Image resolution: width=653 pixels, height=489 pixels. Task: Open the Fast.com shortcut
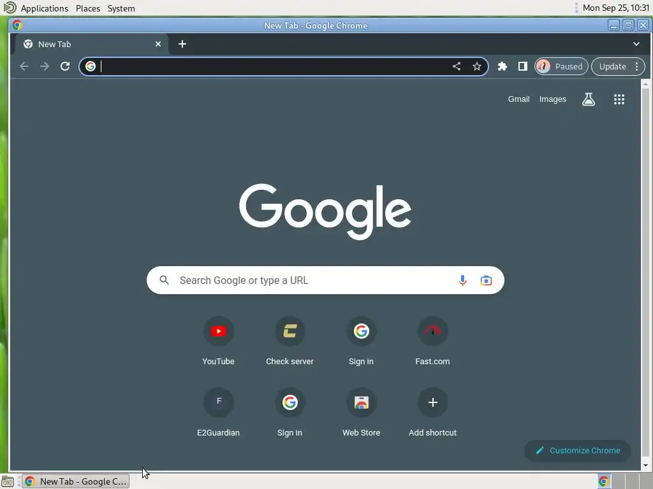click(x=433, y=342)
